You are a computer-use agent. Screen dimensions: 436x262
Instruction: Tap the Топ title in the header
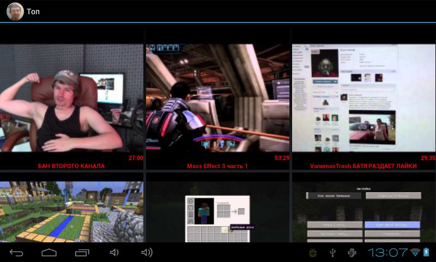point(33,11)
